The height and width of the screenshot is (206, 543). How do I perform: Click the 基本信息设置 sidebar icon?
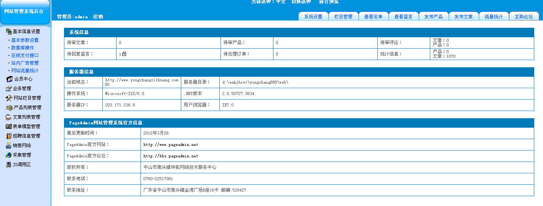(x=8, y=32)
